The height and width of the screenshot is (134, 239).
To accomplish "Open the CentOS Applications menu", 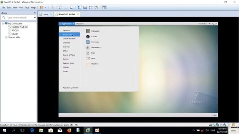I will coord(67,24).
